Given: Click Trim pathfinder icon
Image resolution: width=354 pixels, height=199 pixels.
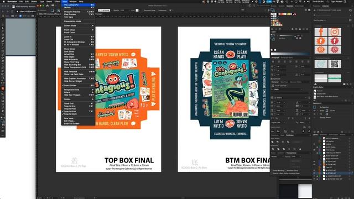Looking at the screenshot, I should tap(278, 149).
